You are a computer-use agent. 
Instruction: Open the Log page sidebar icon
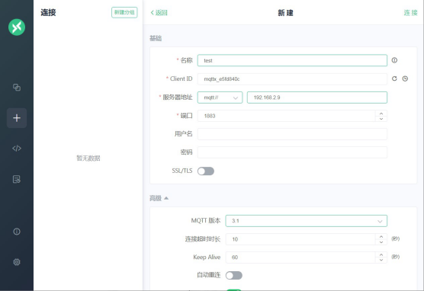coord(17,179)
